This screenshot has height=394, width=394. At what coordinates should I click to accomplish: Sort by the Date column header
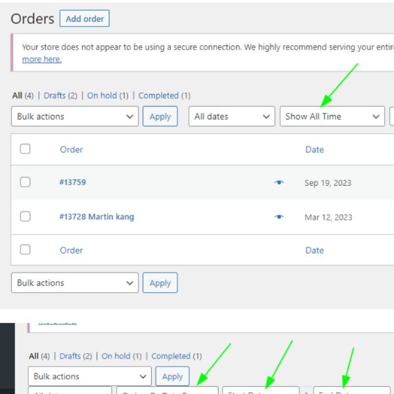click(x=315, y=150)
